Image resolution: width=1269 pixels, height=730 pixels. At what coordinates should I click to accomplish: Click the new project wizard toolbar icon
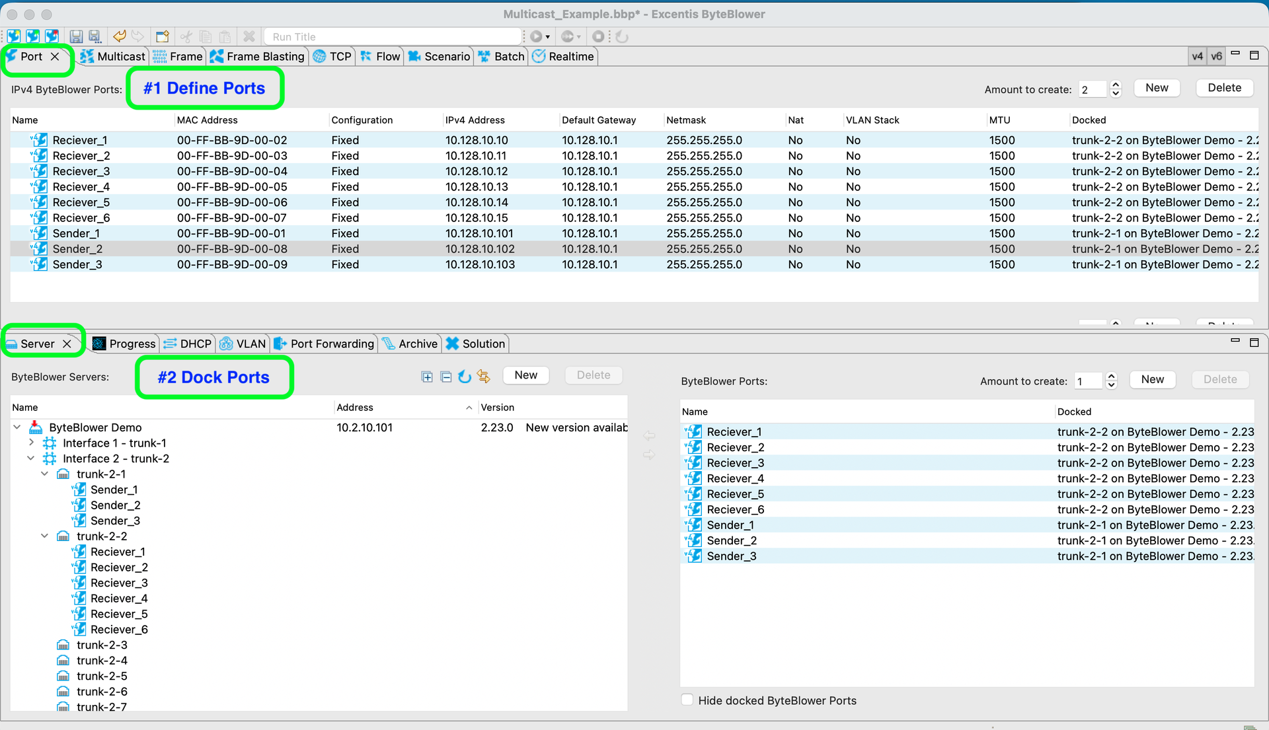[x=163, y=36]
